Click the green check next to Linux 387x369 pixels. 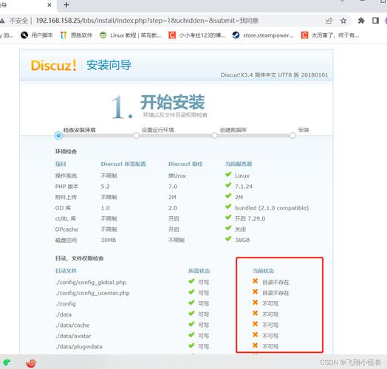click(228, 175)
